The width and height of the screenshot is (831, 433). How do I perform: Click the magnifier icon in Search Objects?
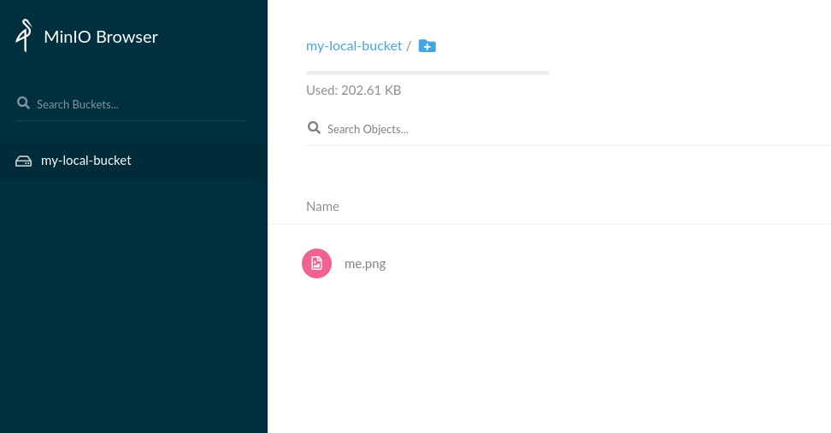coord(314,127)
